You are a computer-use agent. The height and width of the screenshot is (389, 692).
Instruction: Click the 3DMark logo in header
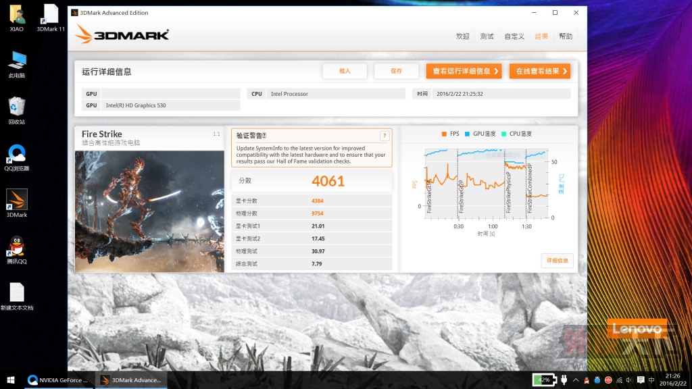pos(122,34)
